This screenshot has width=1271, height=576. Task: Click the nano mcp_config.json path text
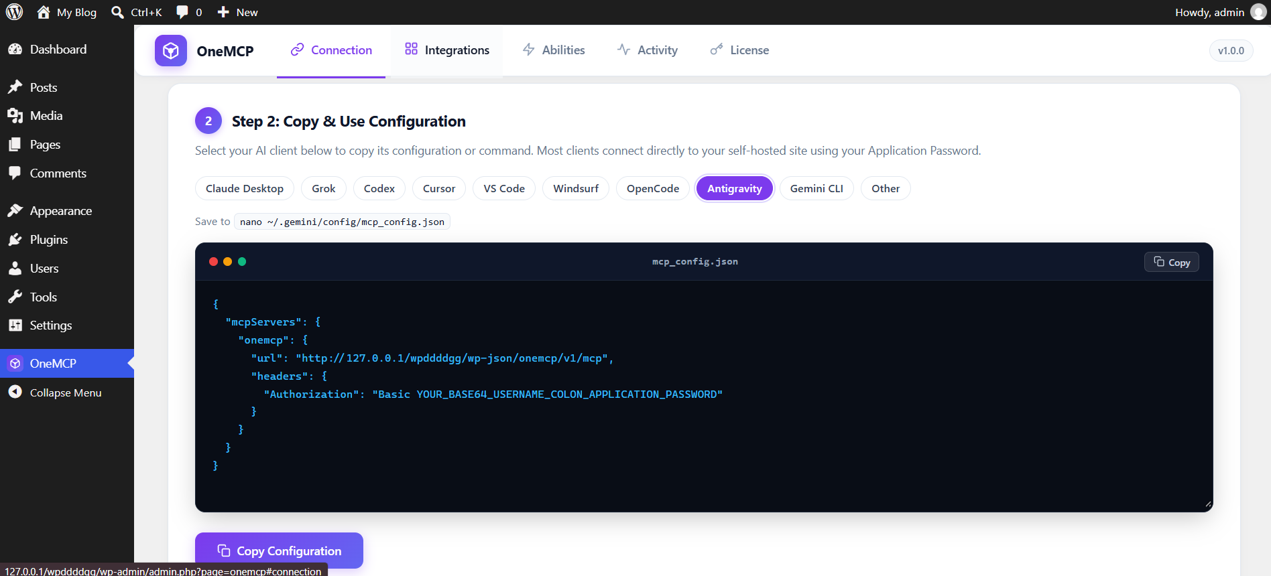(x=342, y=222)
